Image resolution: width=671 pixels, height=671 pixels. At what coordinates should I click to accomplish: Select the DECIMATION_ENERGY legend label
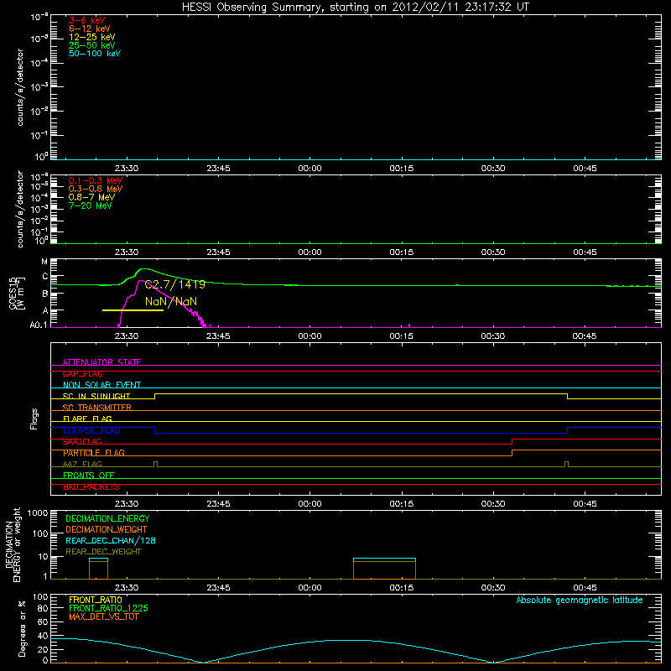(x=107, y=518)
